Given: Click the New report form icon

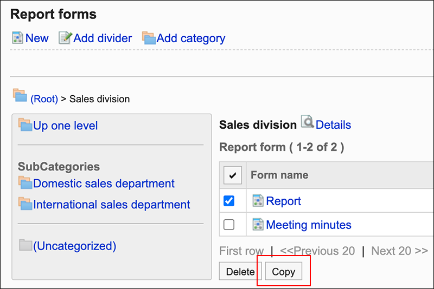Looking at the screenshot, I should click(17, 38).
